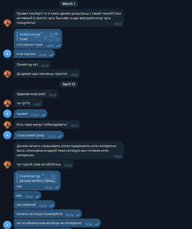Click the fox avatar beside 'Есть пара минут побеседовать?'
This screenshot has height=229, width=192.
(x=7, y=125)
